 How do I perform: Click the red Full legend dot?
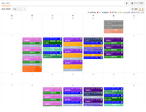pos(98,12)
